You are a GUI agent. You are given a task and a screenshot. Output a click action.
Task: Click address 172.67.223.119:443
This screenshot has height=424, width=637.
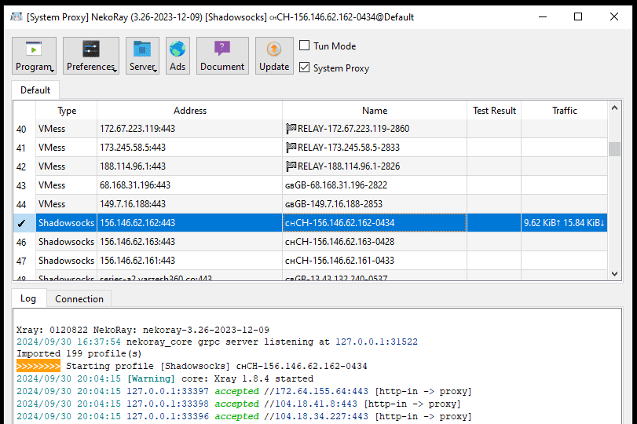click(x=137, y=129)
